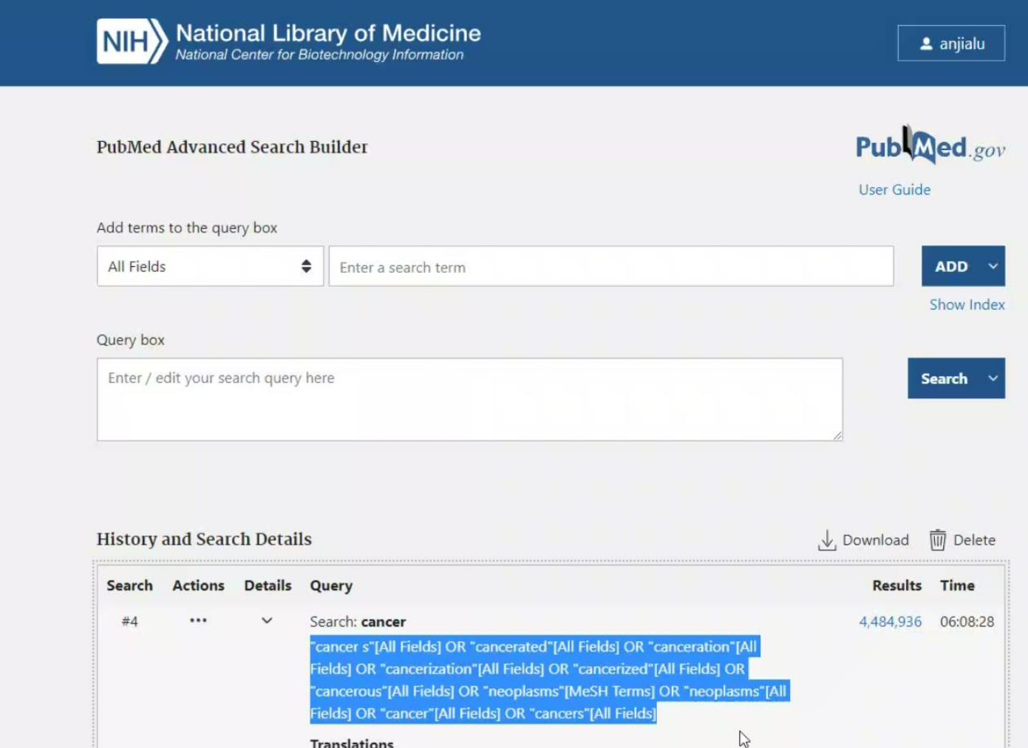Click Download history
The image size is (1028, 748).
[x=863, y=540]
